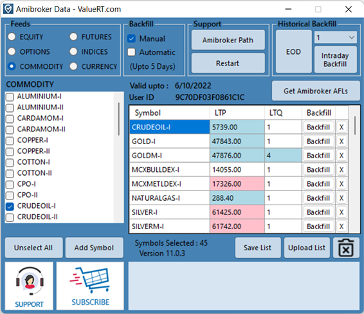364x314 pixels.
Task: Open the SUBSCRIBE shopping cart icon
Action: [x=90, y=286]
